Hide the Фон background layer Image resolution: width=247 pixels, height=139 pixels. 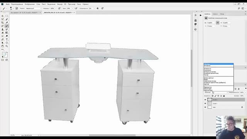click(205, 107)
